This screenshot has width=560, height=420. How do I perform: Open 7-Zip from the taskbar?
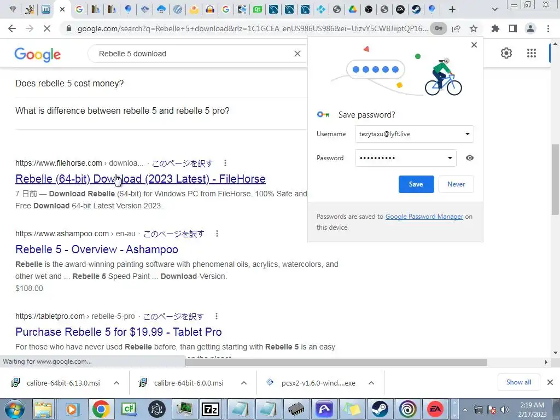[211, 409]
